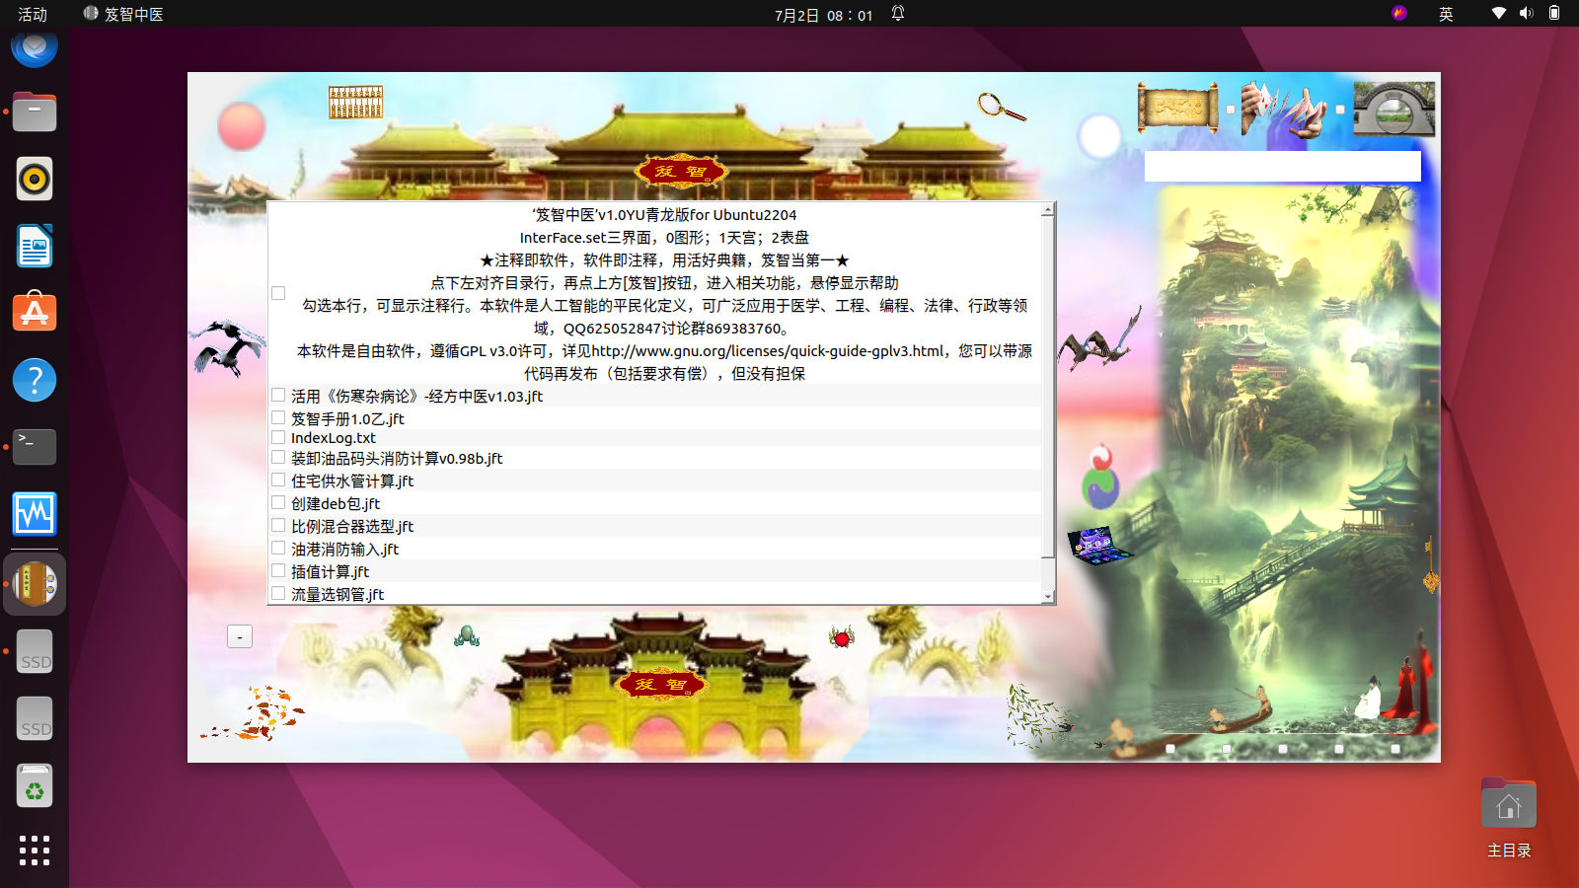Select the text 'IndexLog.txt'
The width and height of the screenshot is (1579, 888).
334,438
